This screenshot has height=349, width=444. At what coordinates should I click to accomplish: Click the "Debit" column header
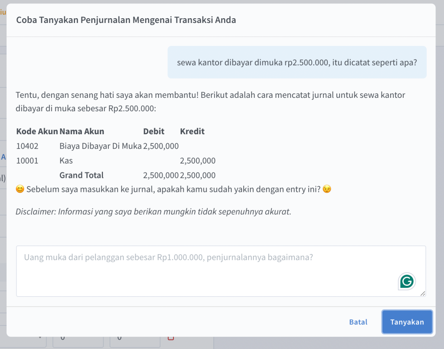coord(153,131)
